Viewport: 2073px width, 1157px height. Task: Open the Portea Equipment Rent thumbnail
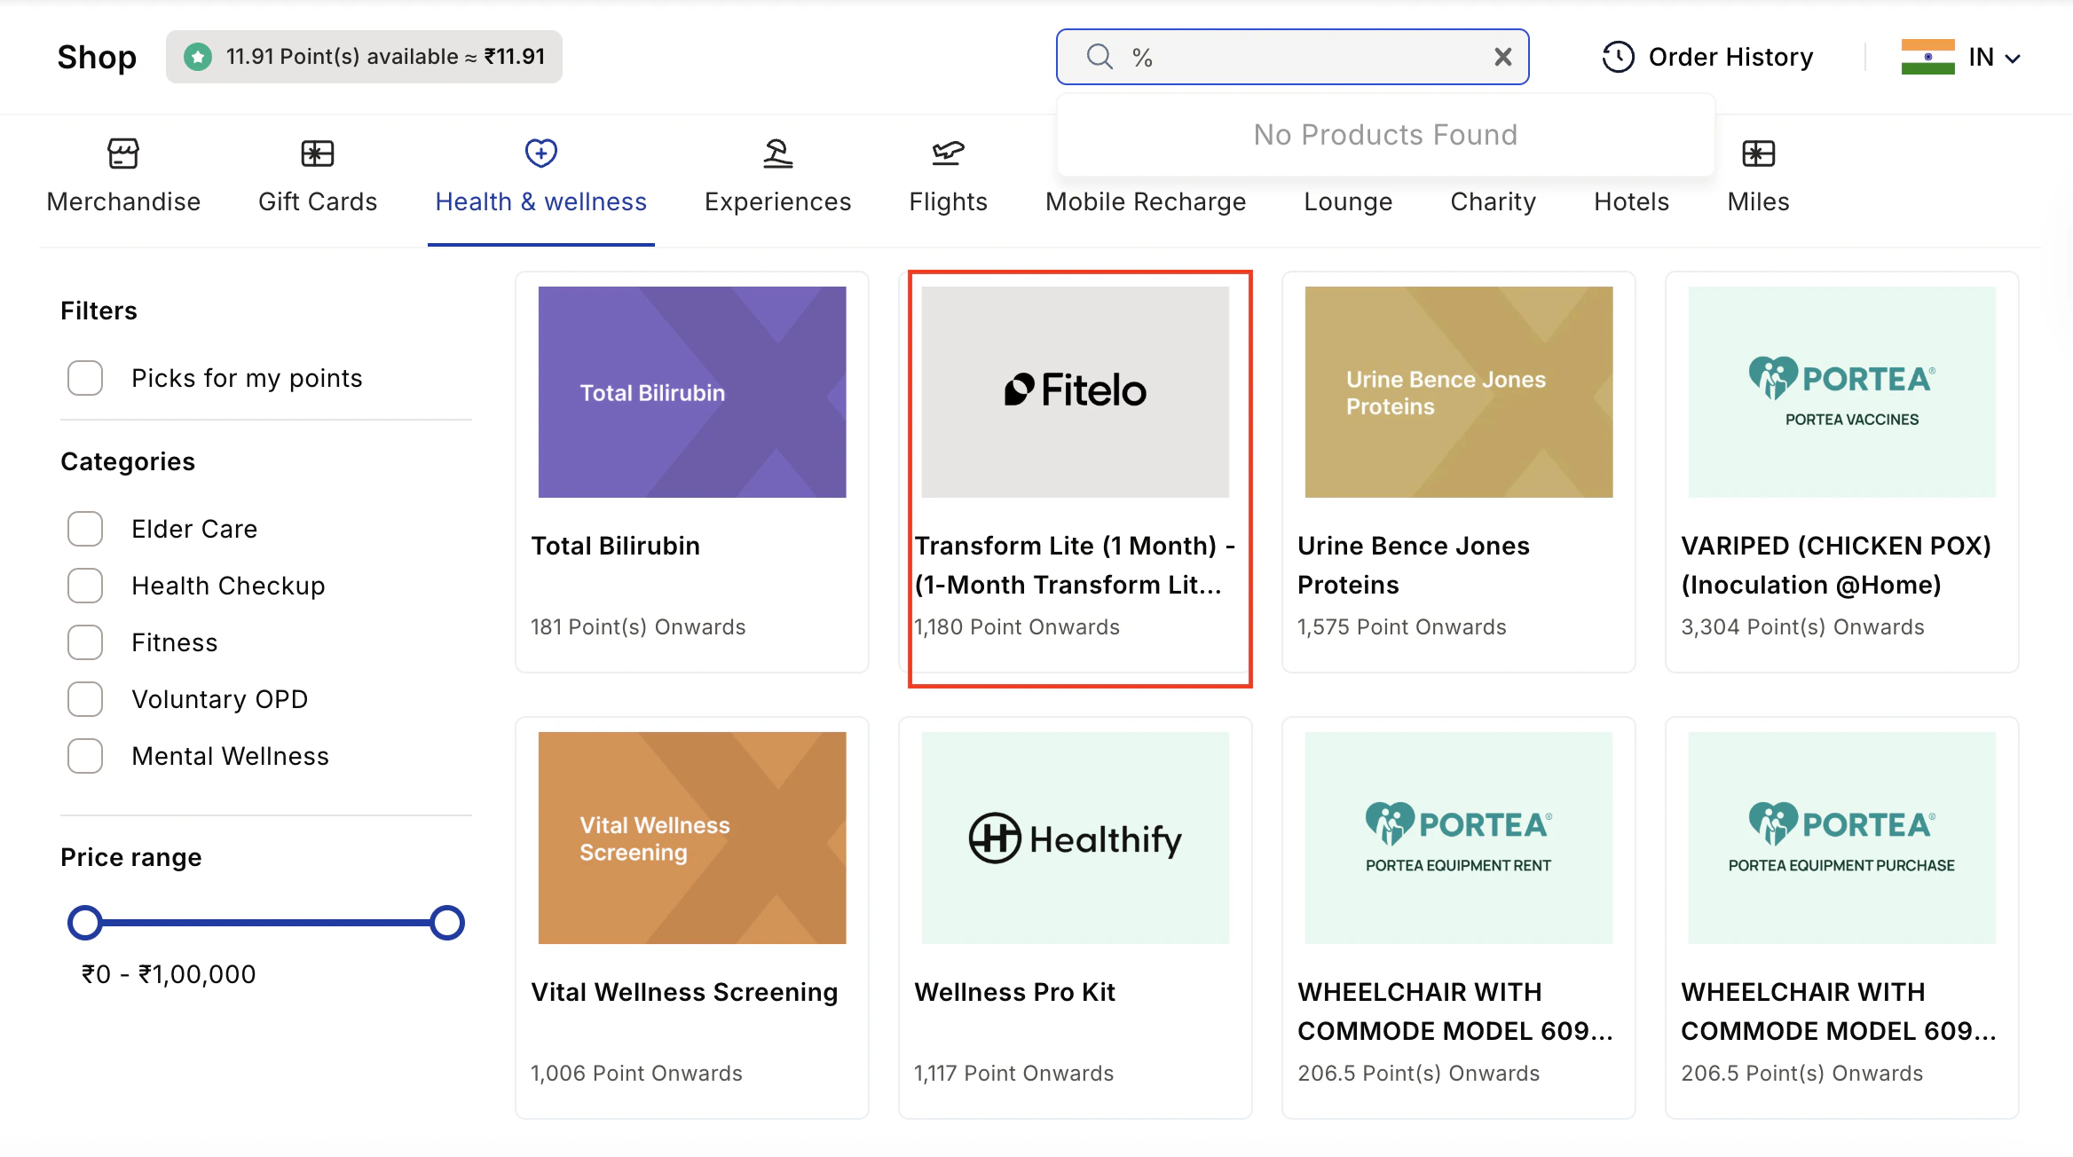pyautogui.click(x=1458, y=838)
